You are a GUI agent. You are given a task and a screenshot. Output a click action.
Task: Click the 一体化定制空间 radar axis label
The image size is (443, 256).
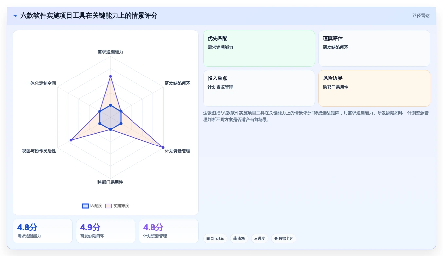click(41, 83)
